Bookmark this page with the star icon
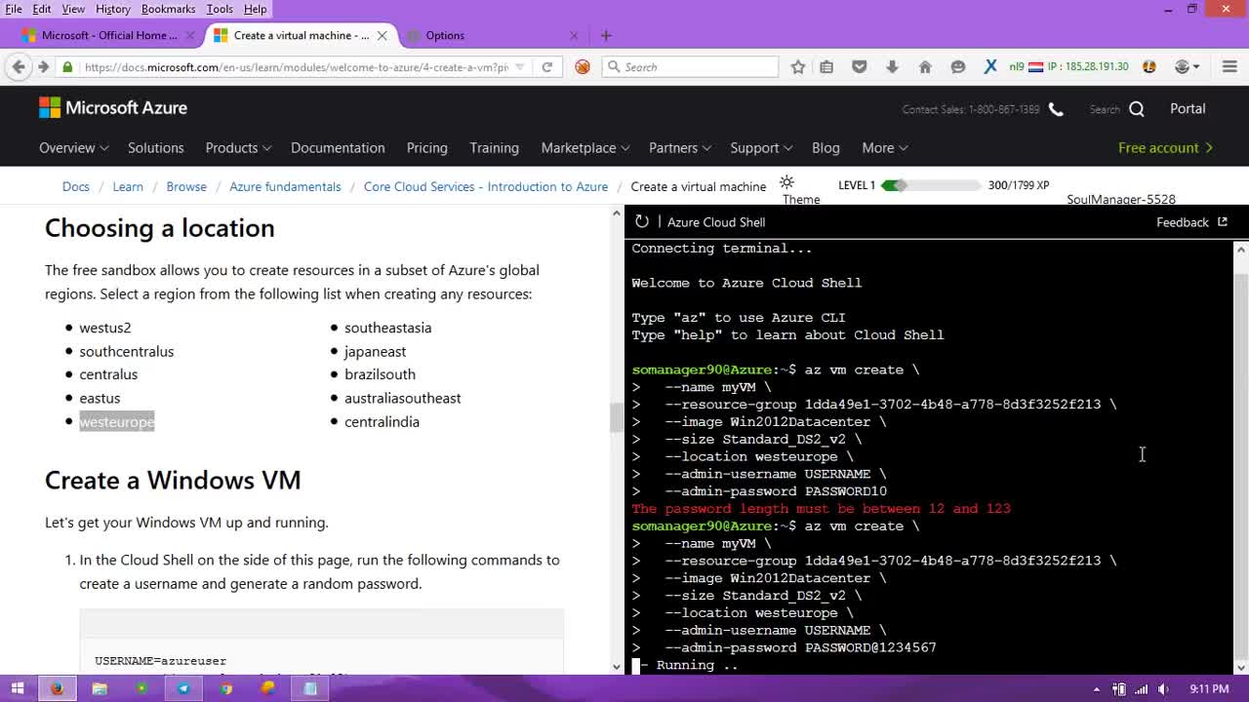This screenshot has width=1249, height=702. 798,66
